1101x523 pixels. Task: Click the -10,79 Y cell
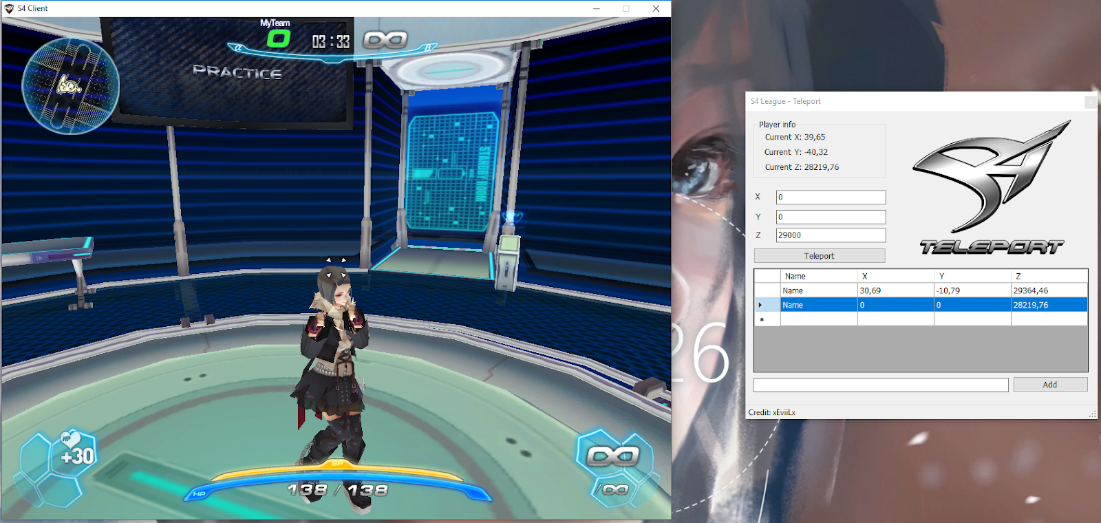click(x=972, y=290)
